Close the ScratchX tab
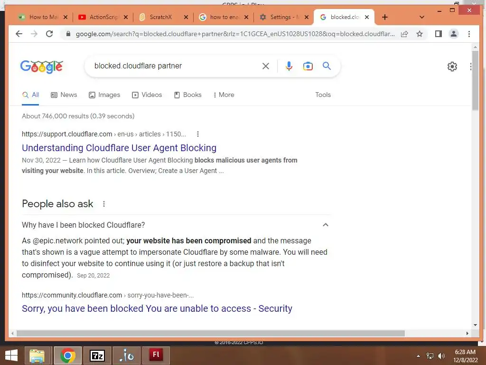 186,17
